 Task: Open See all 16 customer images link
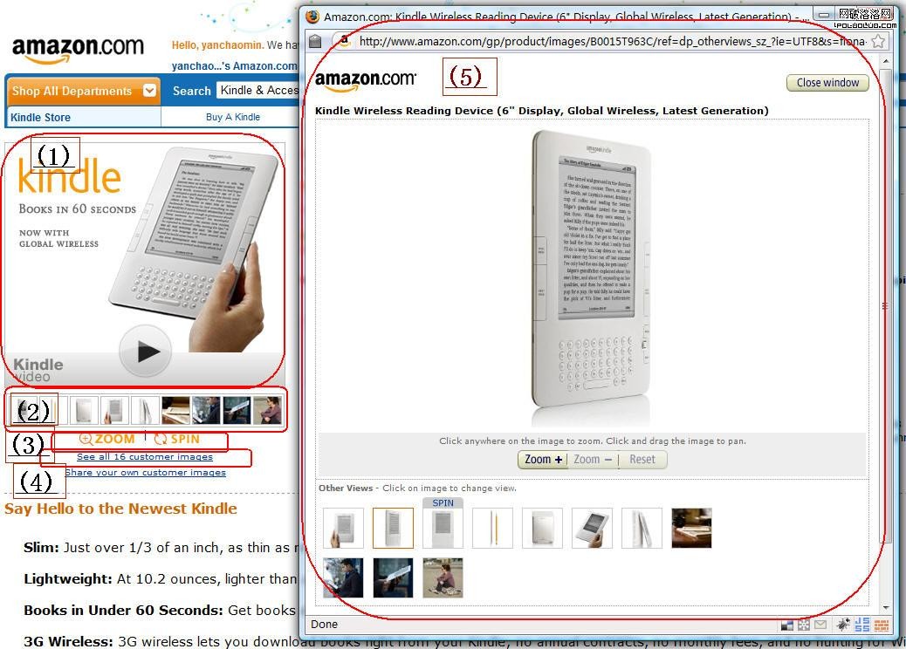point(144,457)
